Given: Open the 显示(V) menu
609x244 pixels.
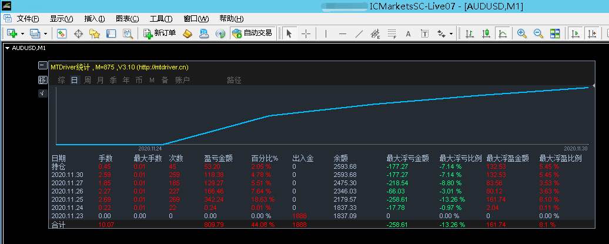Looking at the screenshot, I should (61, 19).
